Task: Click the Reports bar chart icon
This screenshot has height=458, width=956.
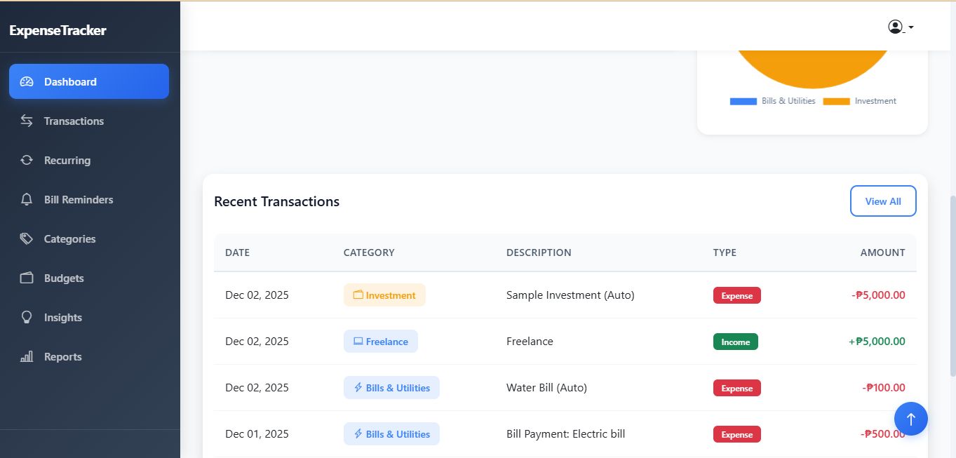Action: coord(27,356)
